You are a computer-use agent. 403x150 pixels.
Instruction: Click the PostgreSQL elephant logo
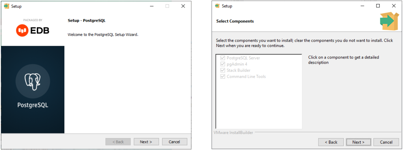[33, 81]
